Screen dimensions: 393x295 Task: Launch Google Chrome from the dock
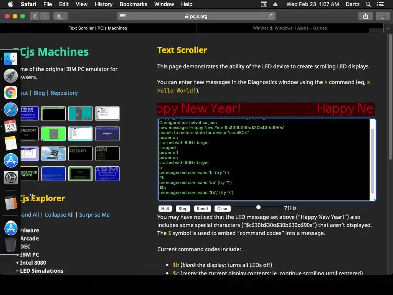click(10, 93)
